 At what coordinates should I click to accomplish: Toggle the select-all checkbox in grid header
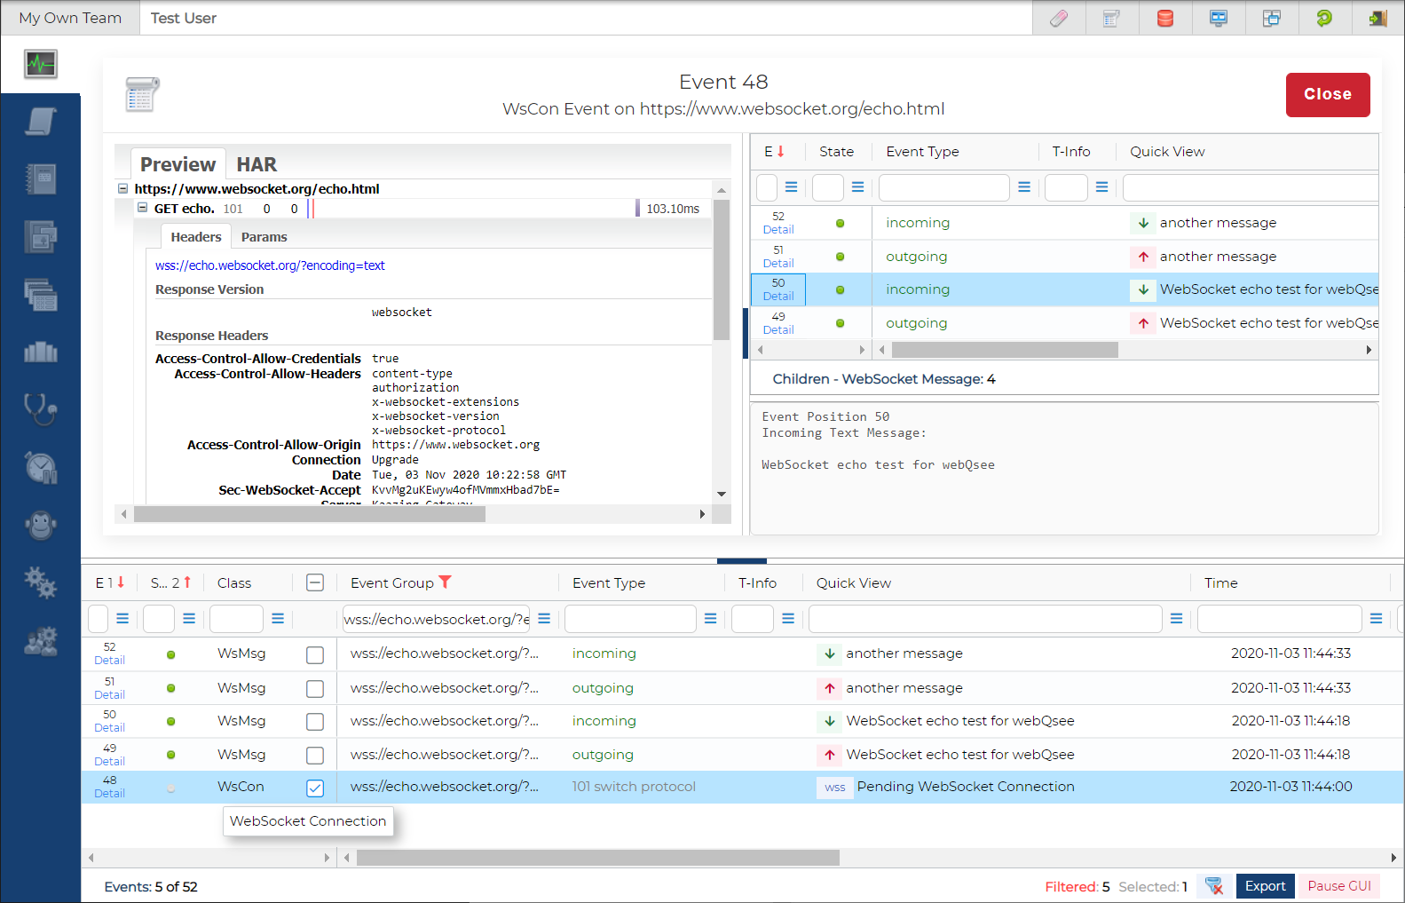click(x=315, y=582)
